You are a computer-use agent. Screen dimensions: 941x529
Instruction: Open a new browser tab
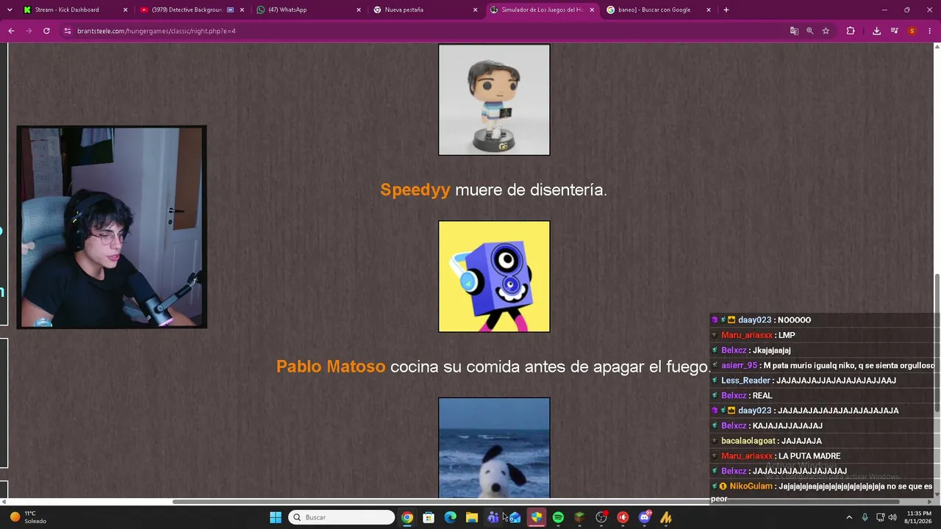[x=726, y=10]
